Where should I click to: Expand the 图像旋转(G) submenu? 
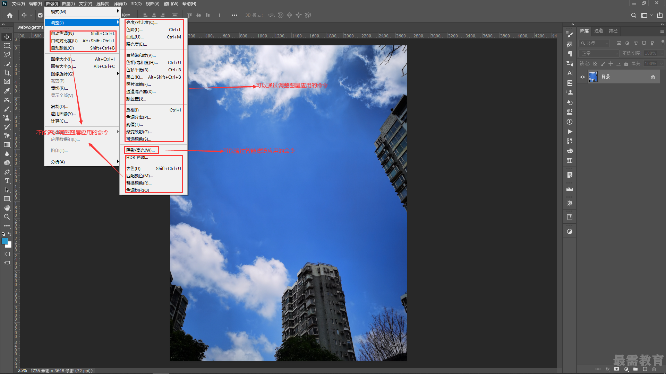(82, 74)
